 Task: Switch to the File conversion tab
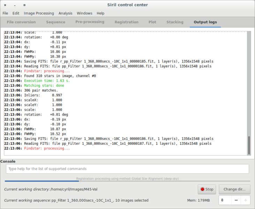click(21, 22)
